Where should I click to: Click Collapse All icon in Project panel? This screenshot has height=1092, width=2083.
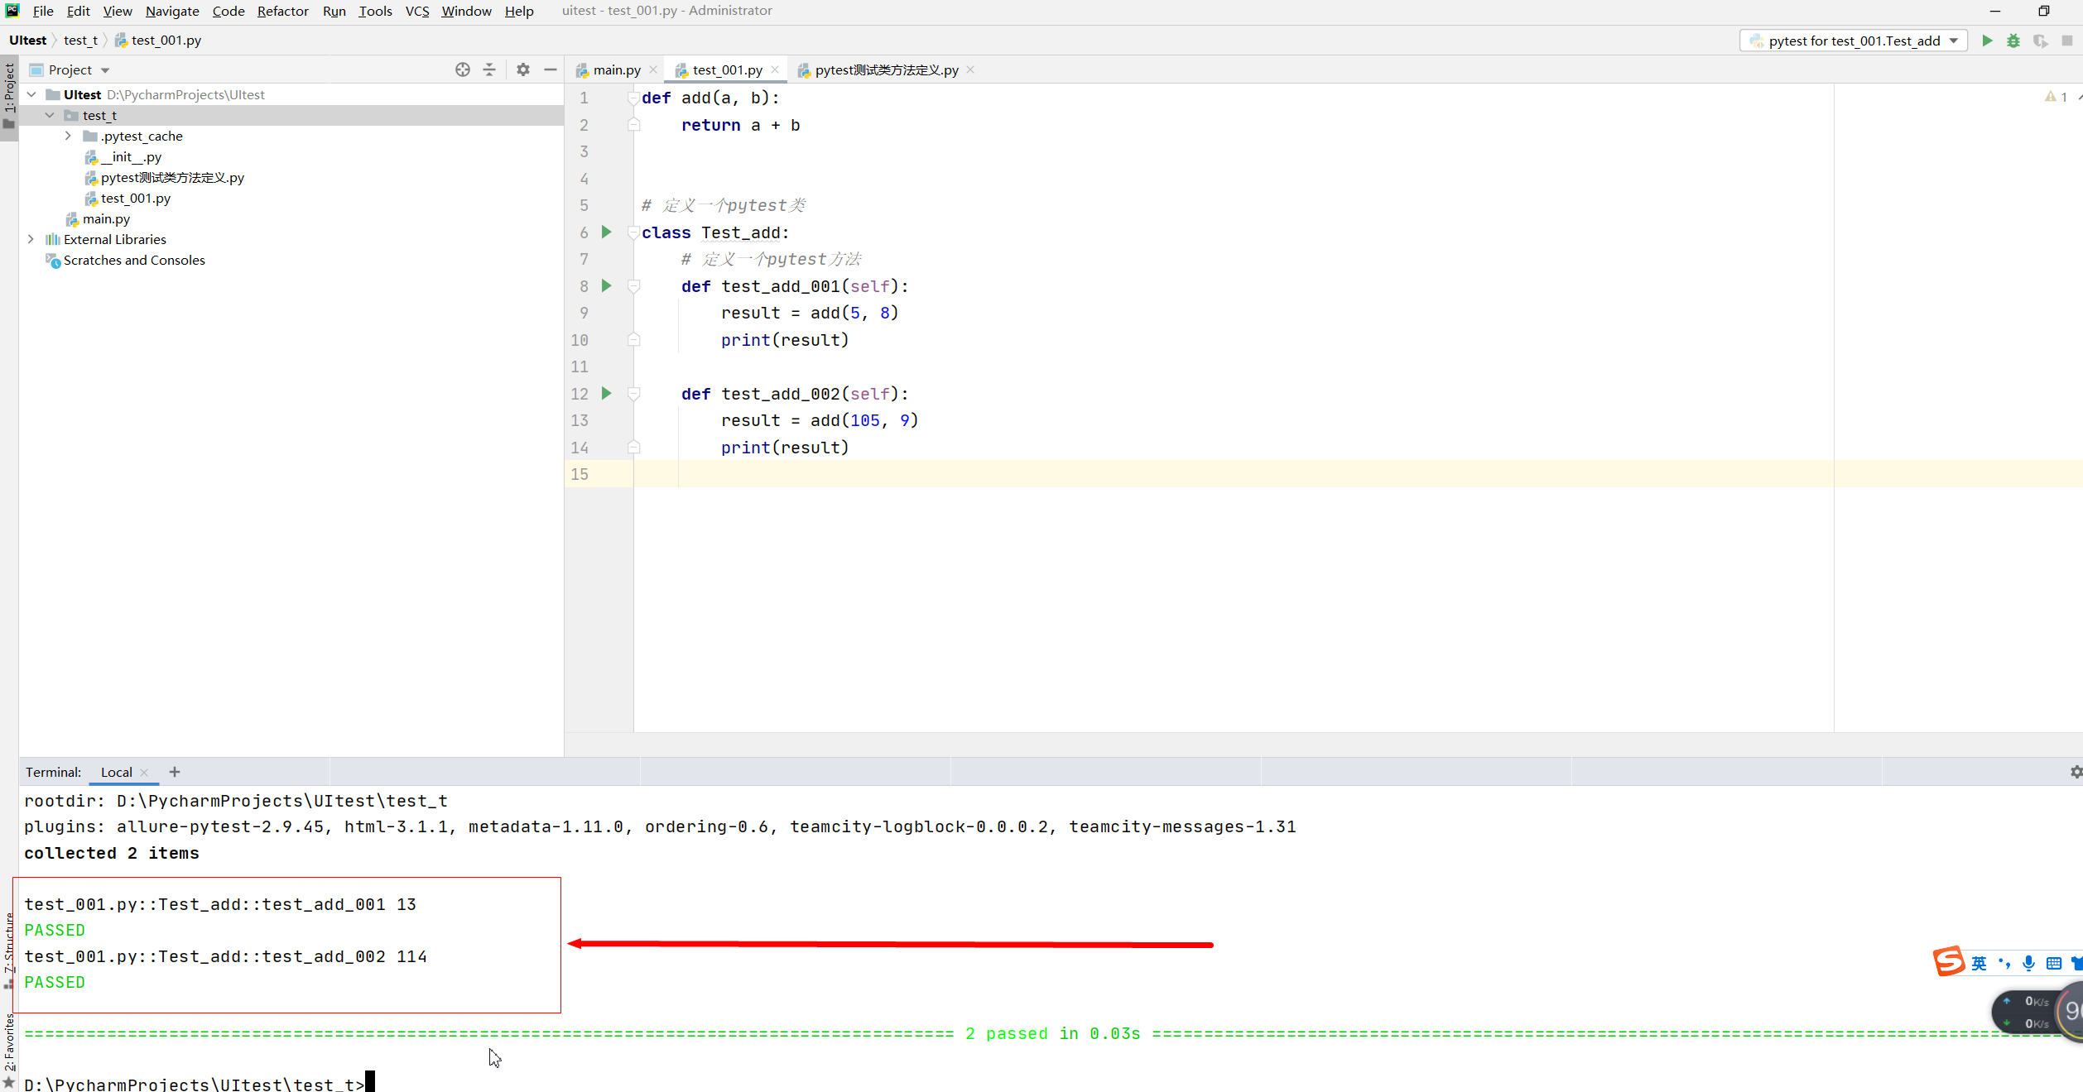point(489,69)
